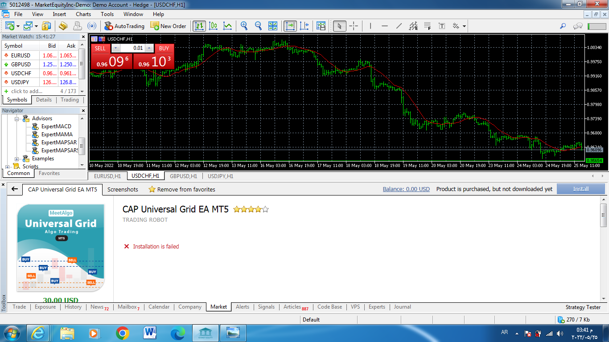Switch chart to candlesticks mode
Image resolution: width=609 pixels, height=342 pixels.
pyautogui.click(x=213, y=26)
